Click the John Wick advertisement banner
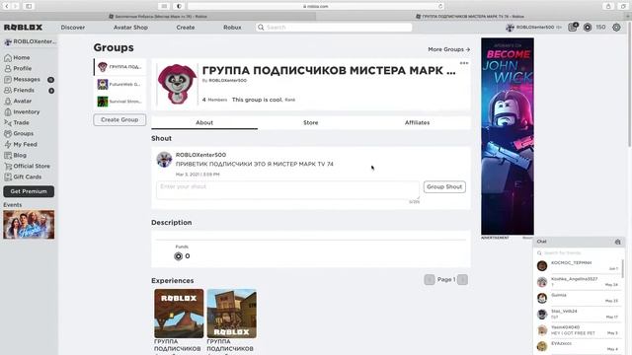The width and height of the screenshot is (632, 355). tap(508, 136)
